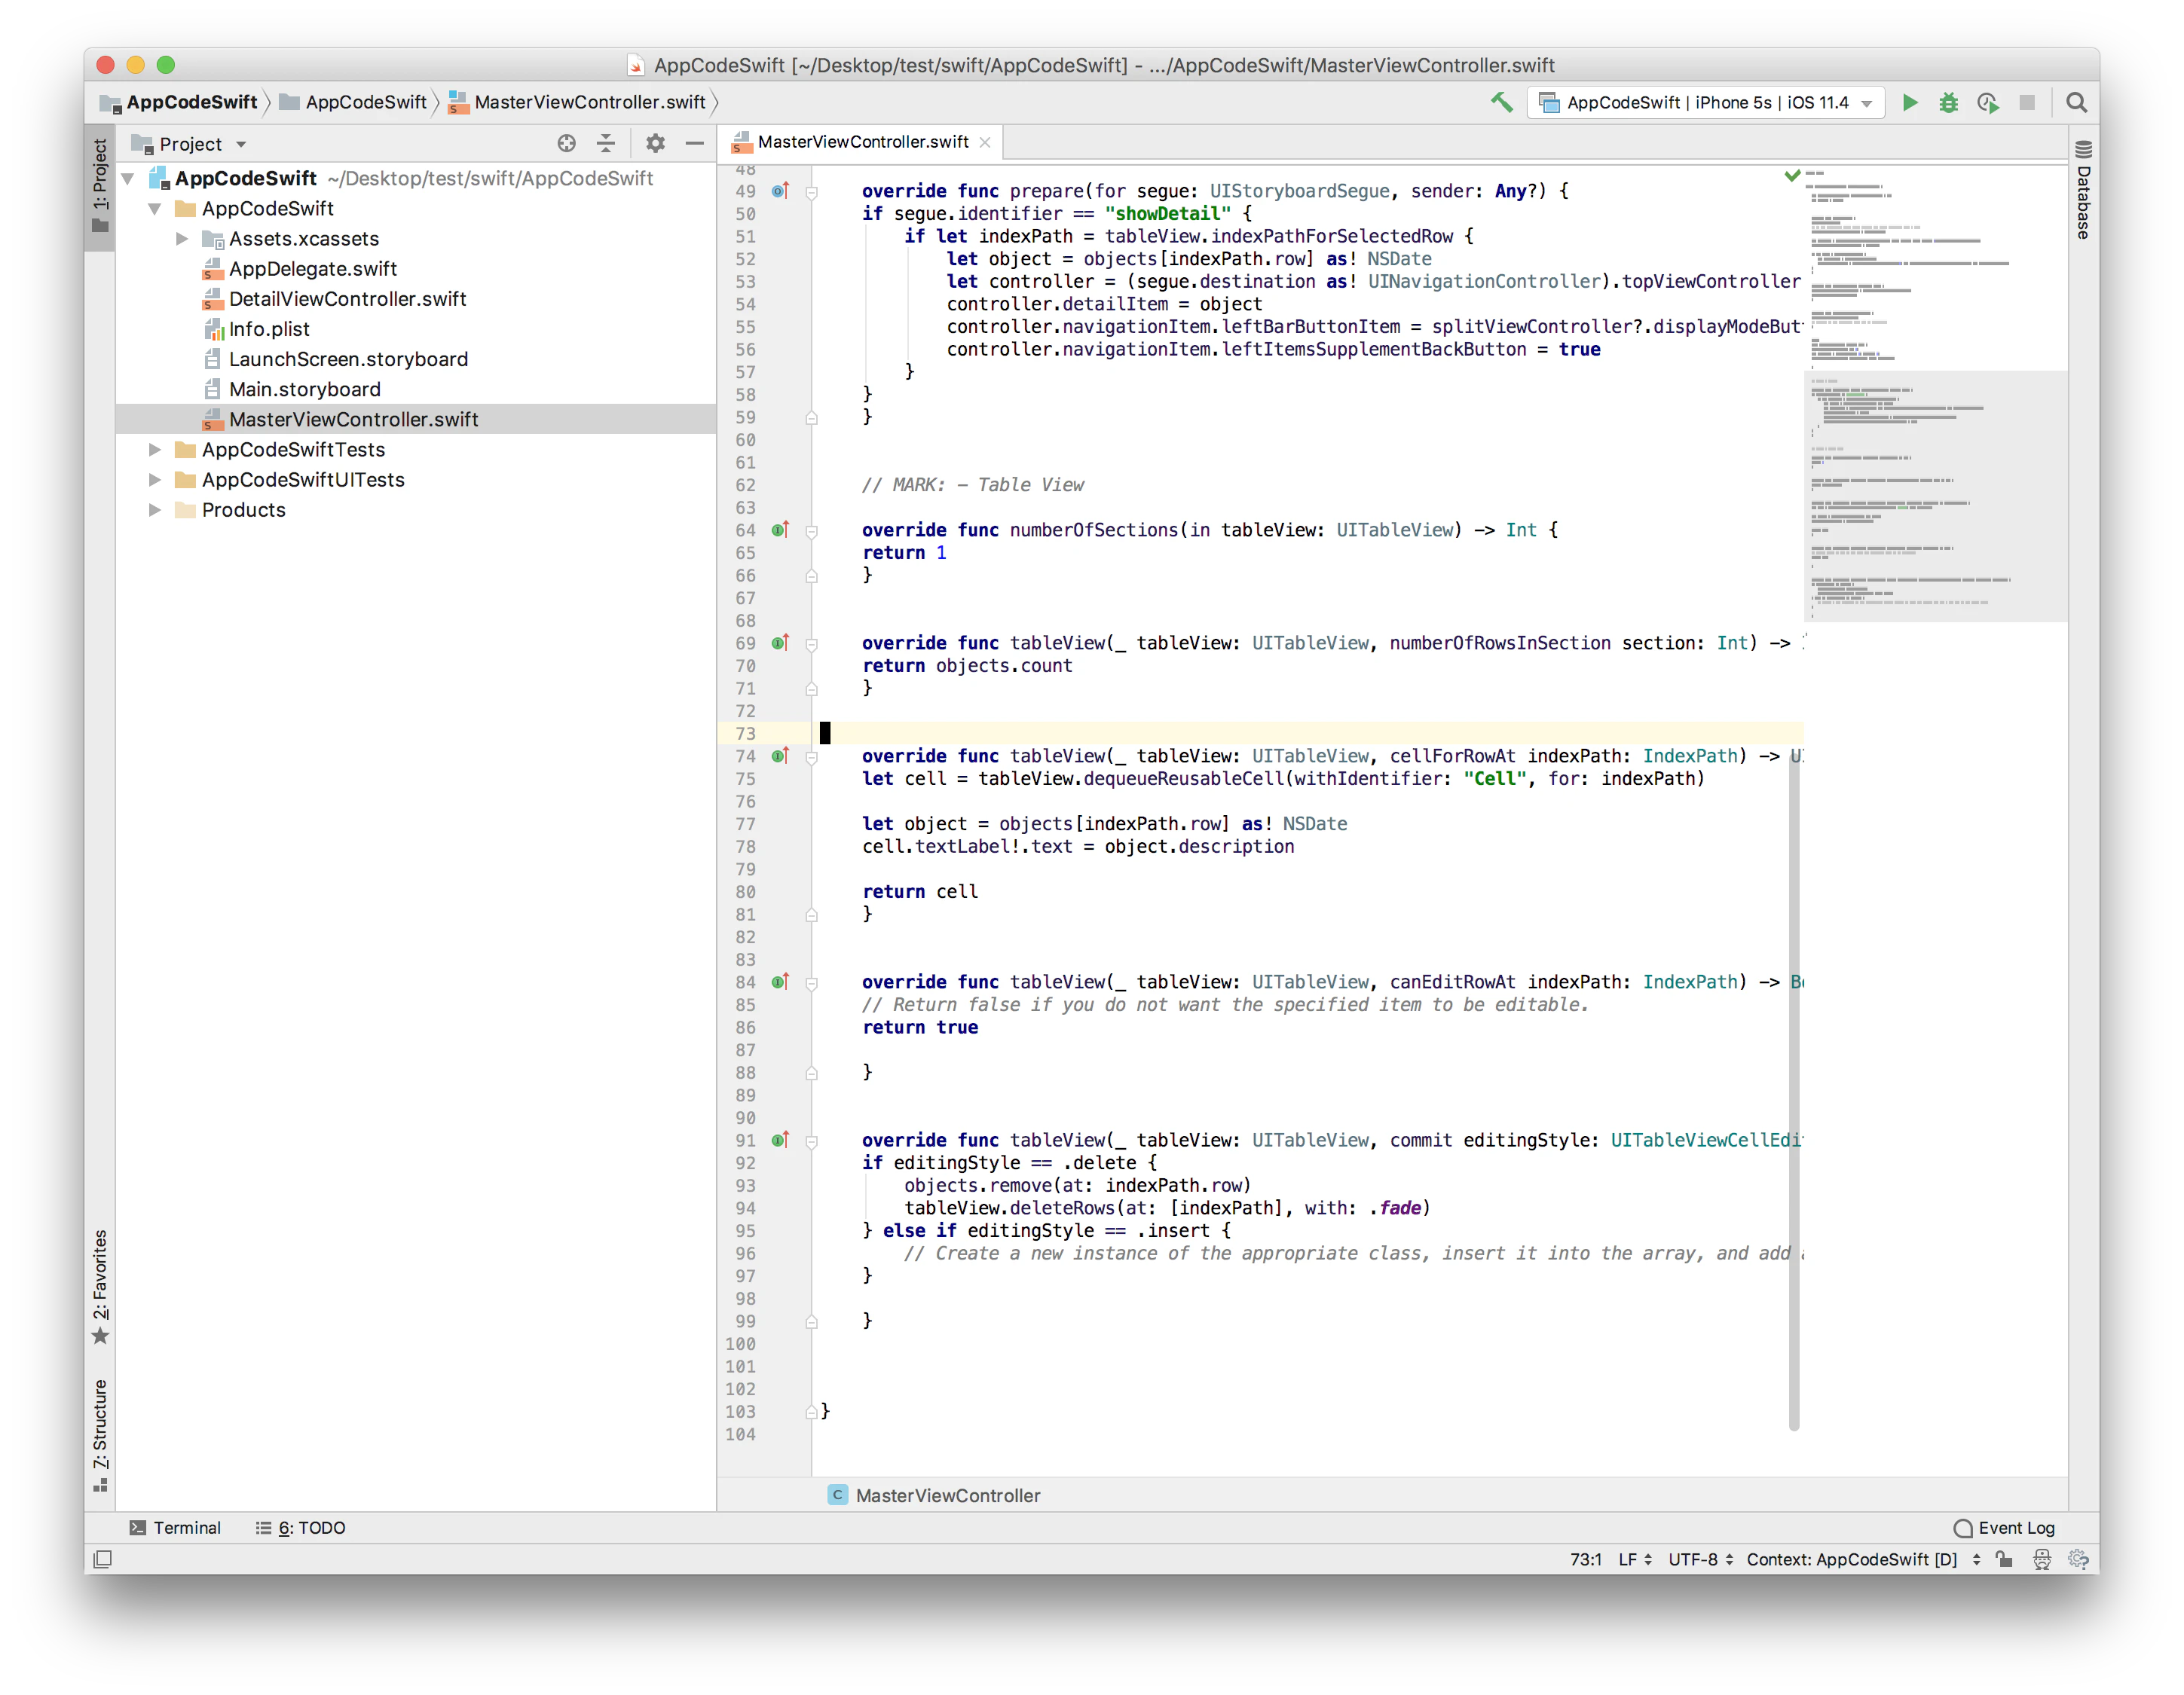Image resolution: width=2184 pixels, height=1695 pixels.
Task: Open UTF-8 encoding selector
Action: [x=1700, y=1559]
